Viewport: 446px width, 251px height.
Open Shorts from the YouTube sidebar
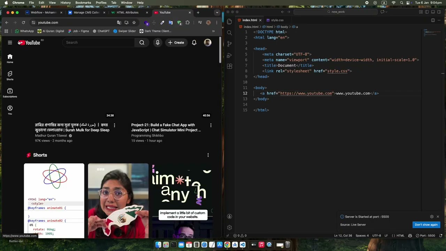[x=10, y=76]
